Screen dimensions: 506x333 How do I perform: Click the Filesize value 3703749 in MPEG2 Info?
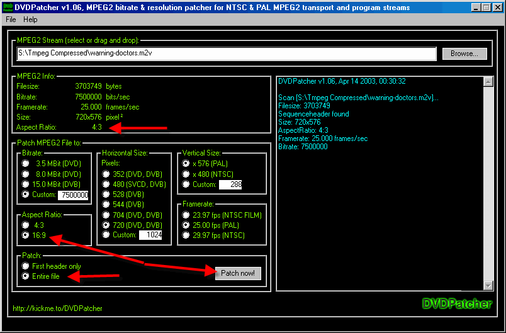89,86
